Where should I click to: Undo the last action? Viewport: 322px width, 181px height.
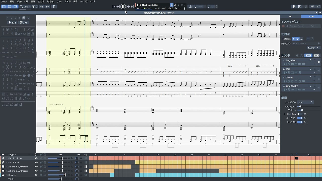42,7
